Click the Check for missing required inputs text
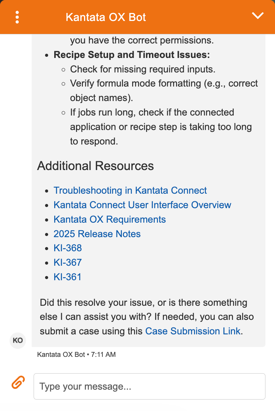This screenshot has height=411, width=275. pos(142,69)
